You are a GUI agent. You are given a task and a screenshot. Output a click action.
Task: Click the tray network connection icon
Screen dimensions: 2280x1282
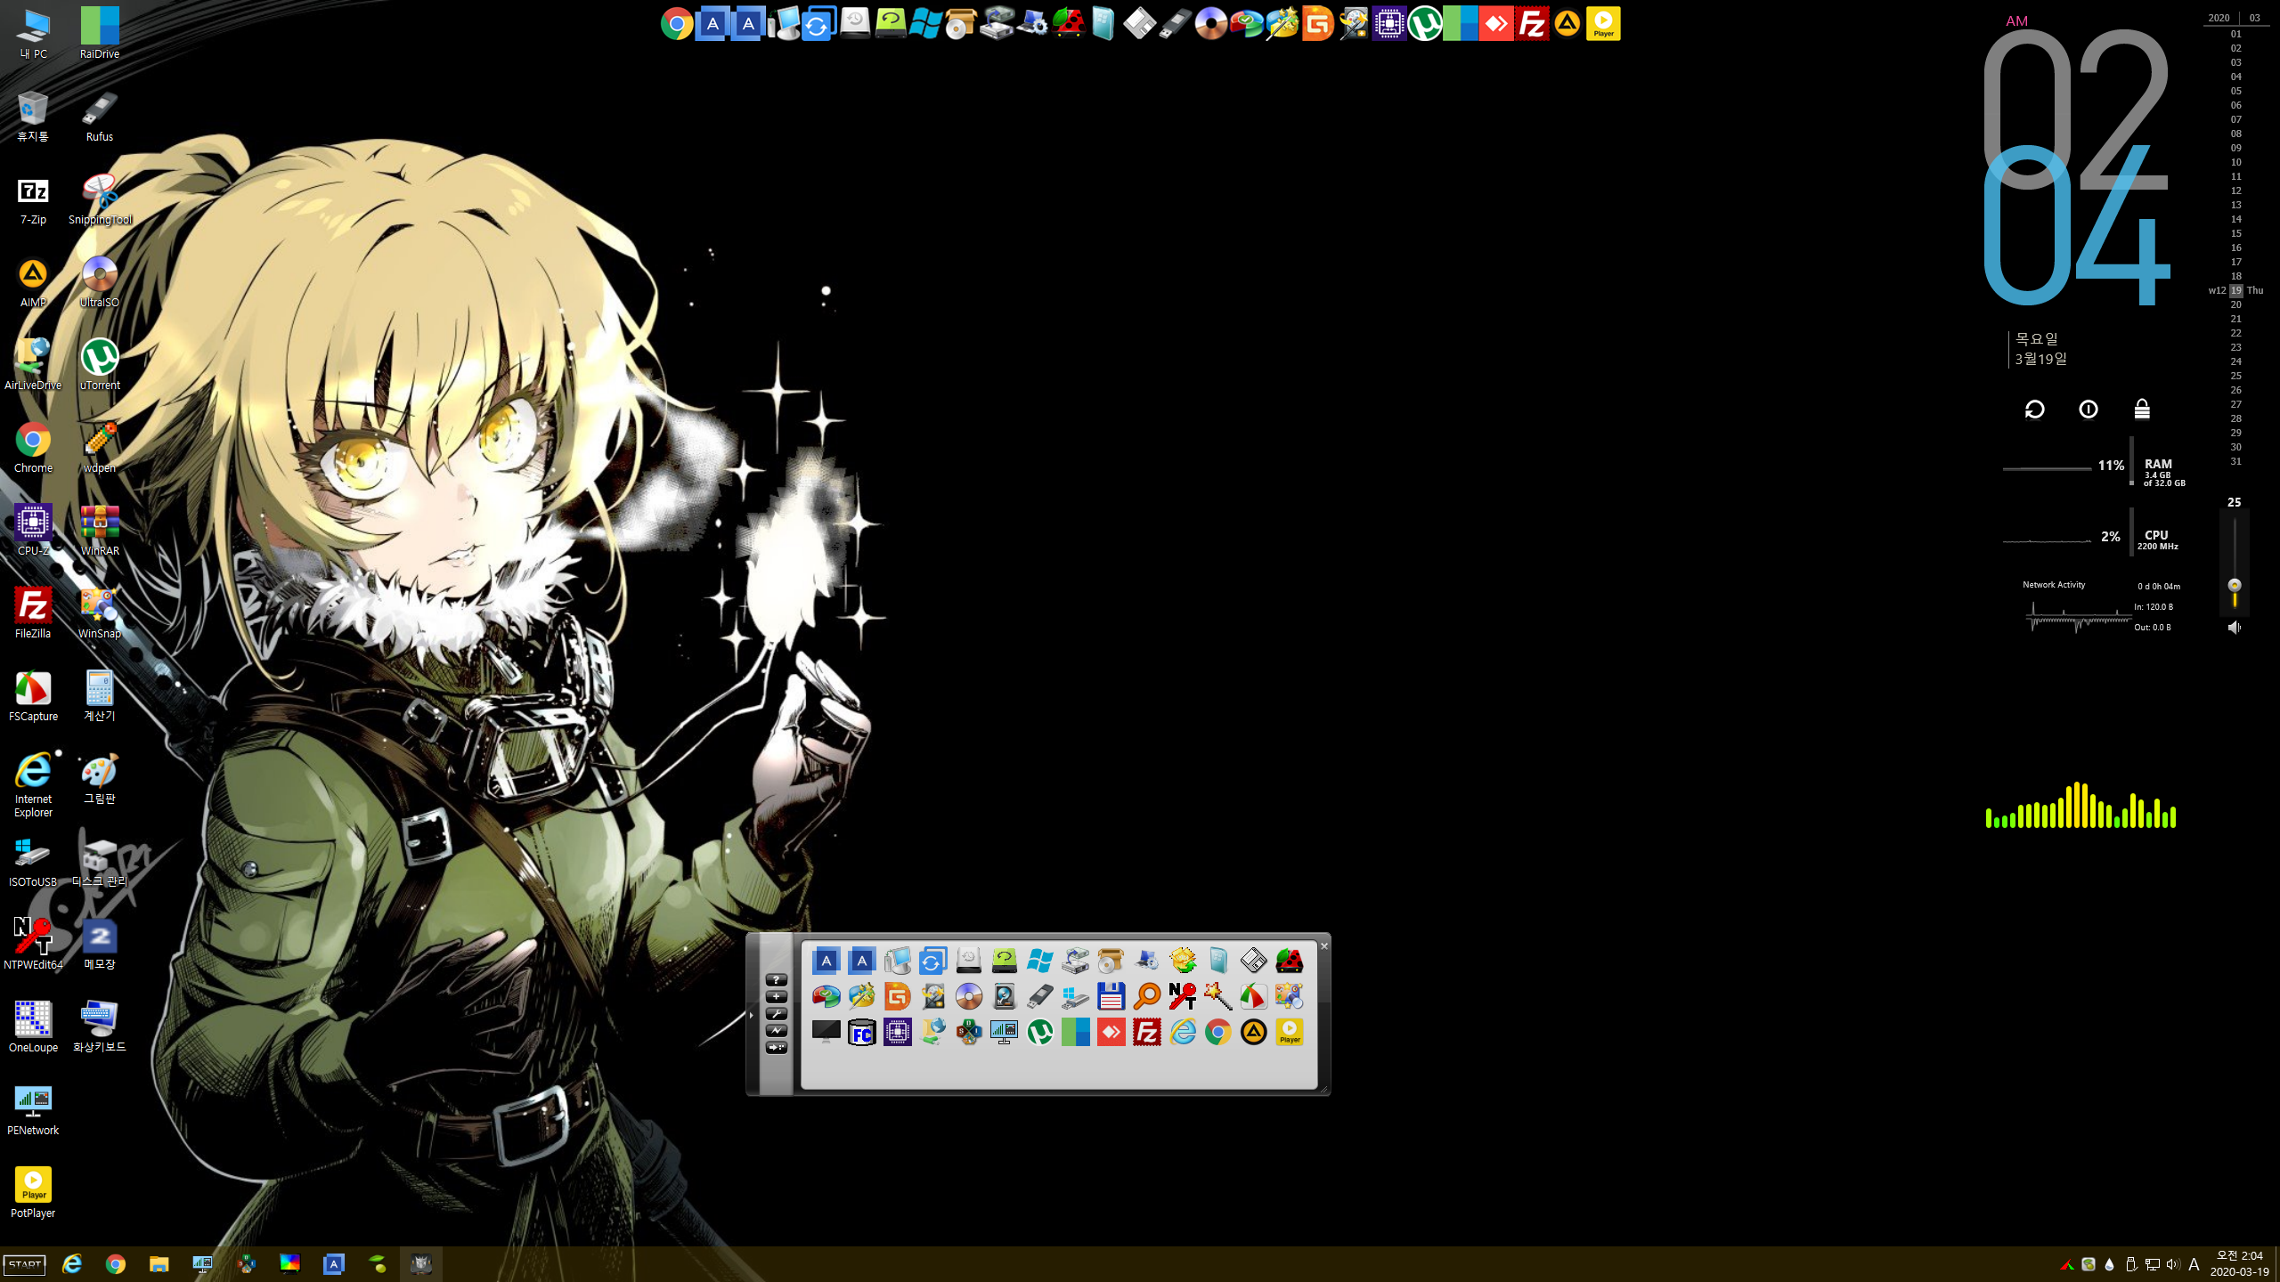coord(2152,1265)
